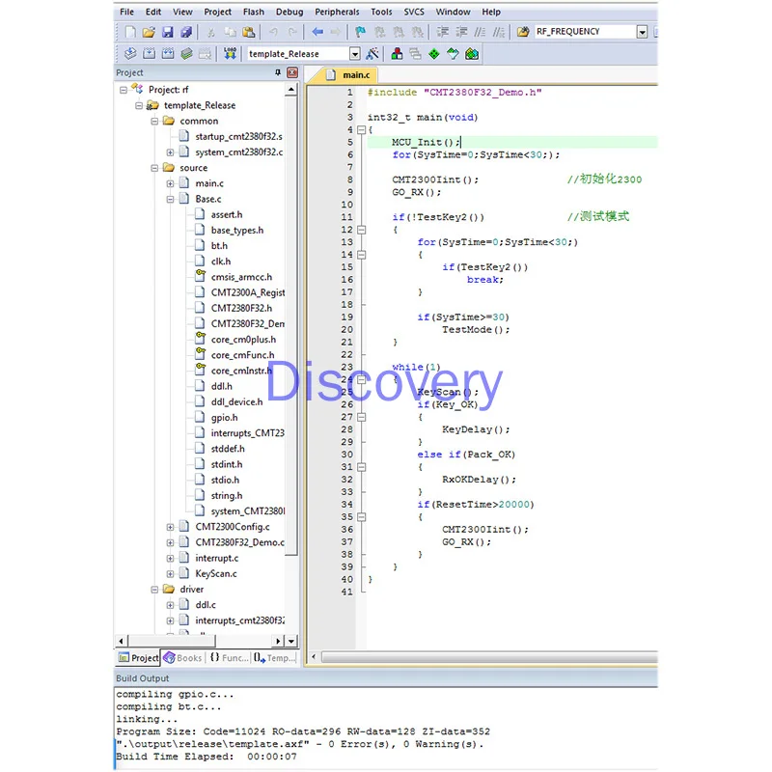Select the gpio.h header file
Screen dimensions: 772x772
tap(224, 418)
